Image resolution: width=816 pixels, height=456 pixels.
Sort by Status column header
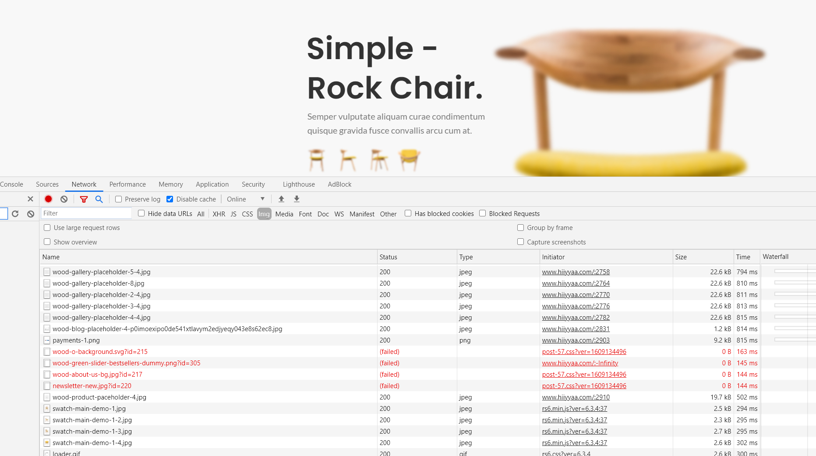pyautogui.click(x=417, y=257)
